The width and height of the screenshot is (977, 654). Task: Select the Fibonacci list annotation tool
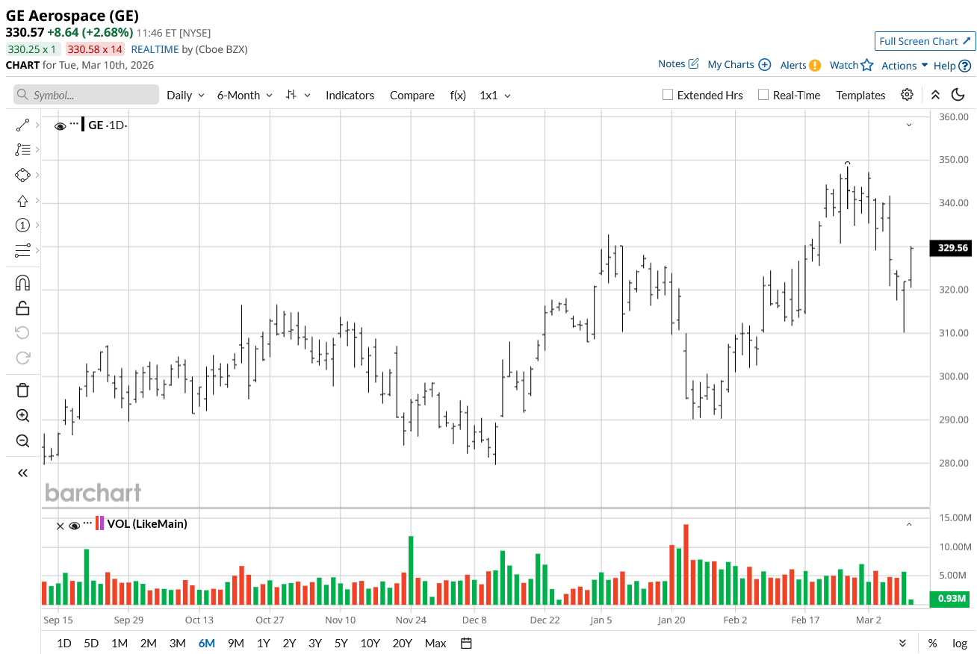click(22, 150)
